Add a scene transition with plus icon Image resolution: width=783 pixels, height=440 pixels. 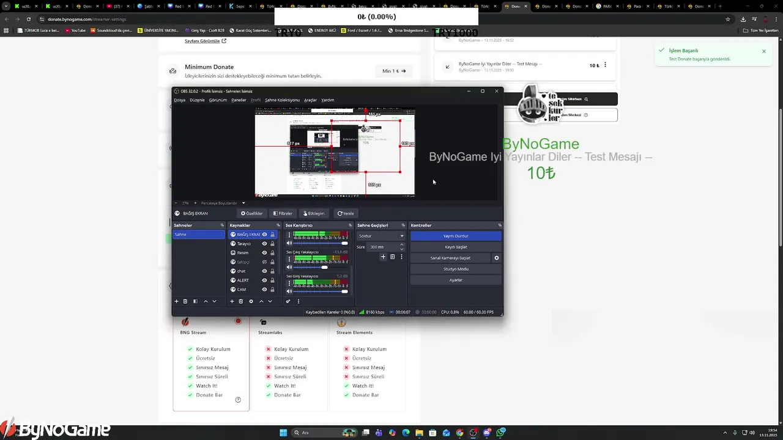(384, 257)
